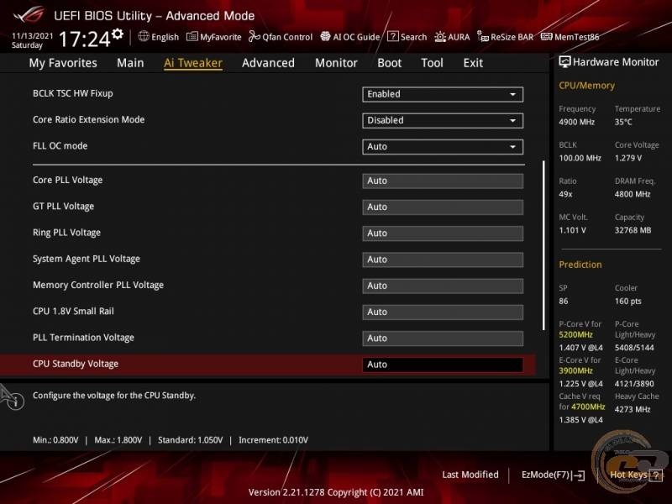Viewport: 672px width, 504px height.
Task: Click System Agent PLL Voltage field
Action: click(x=443, y=260)
